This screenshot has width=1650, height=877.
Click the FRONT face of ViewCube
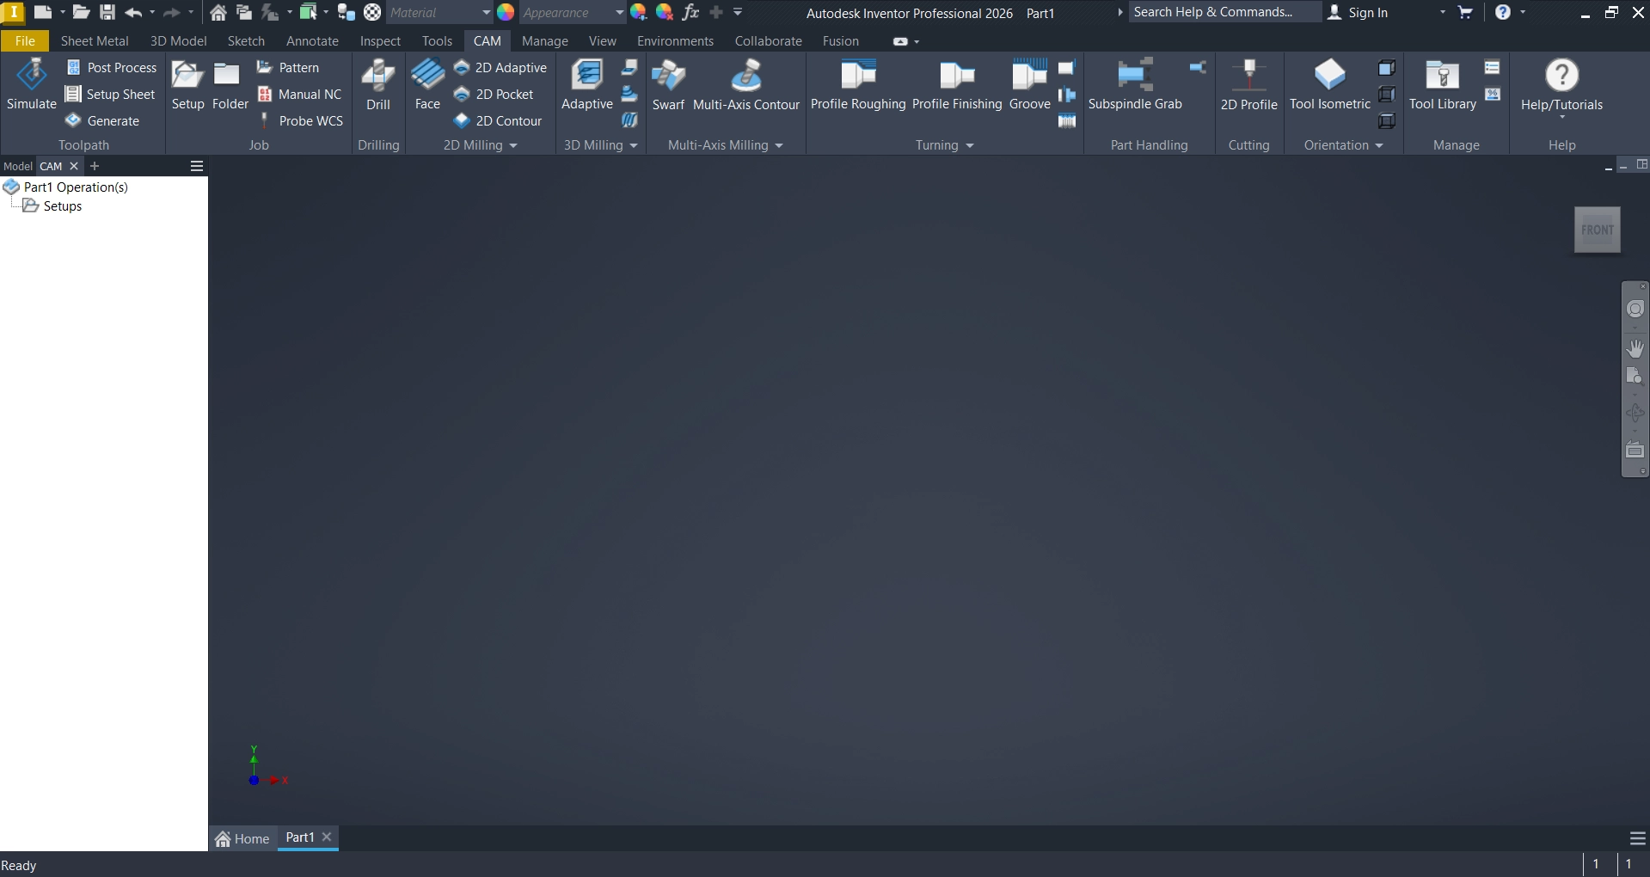pos(1597,230)
